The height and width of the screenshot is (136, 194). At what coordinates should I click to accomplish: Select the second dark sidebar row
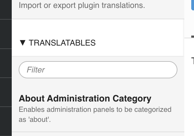[6, 34]
